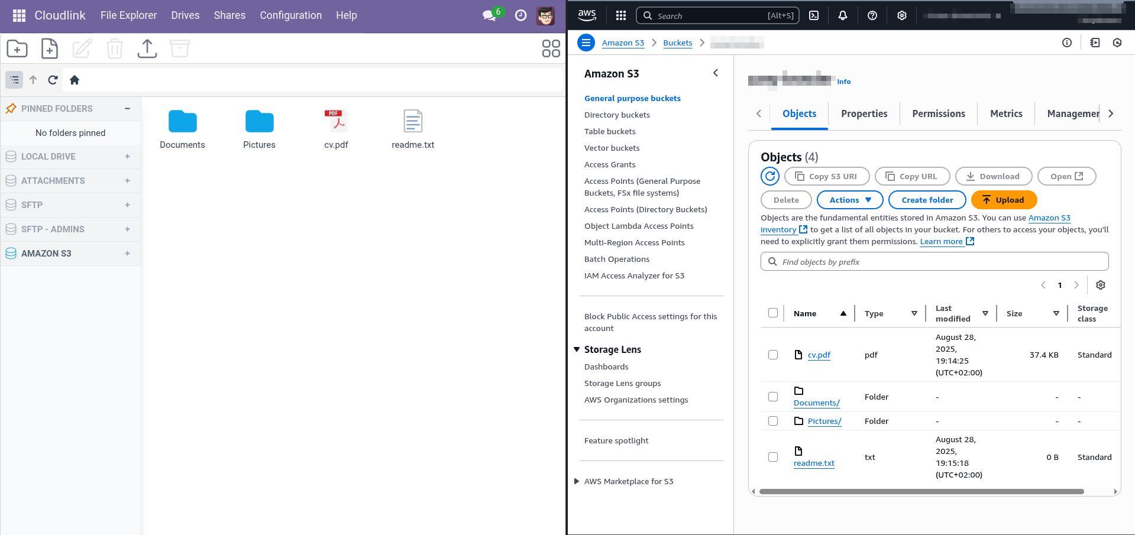1135x535 pixels.
Task: Collapse the Storage Lens section
Action: point(577,349)
